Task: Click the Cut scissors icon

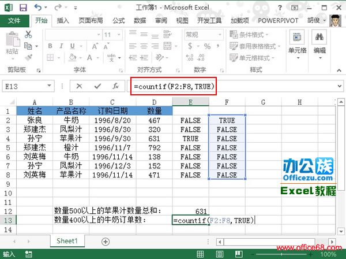Action: pyautogui.click(x=28, y=34)
